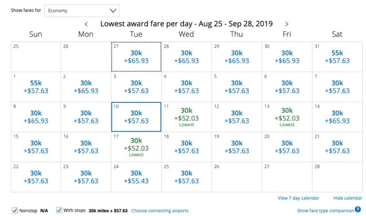Click Show fare type comparison link
The width and height of the screenshot is (366, 216).
325,211
